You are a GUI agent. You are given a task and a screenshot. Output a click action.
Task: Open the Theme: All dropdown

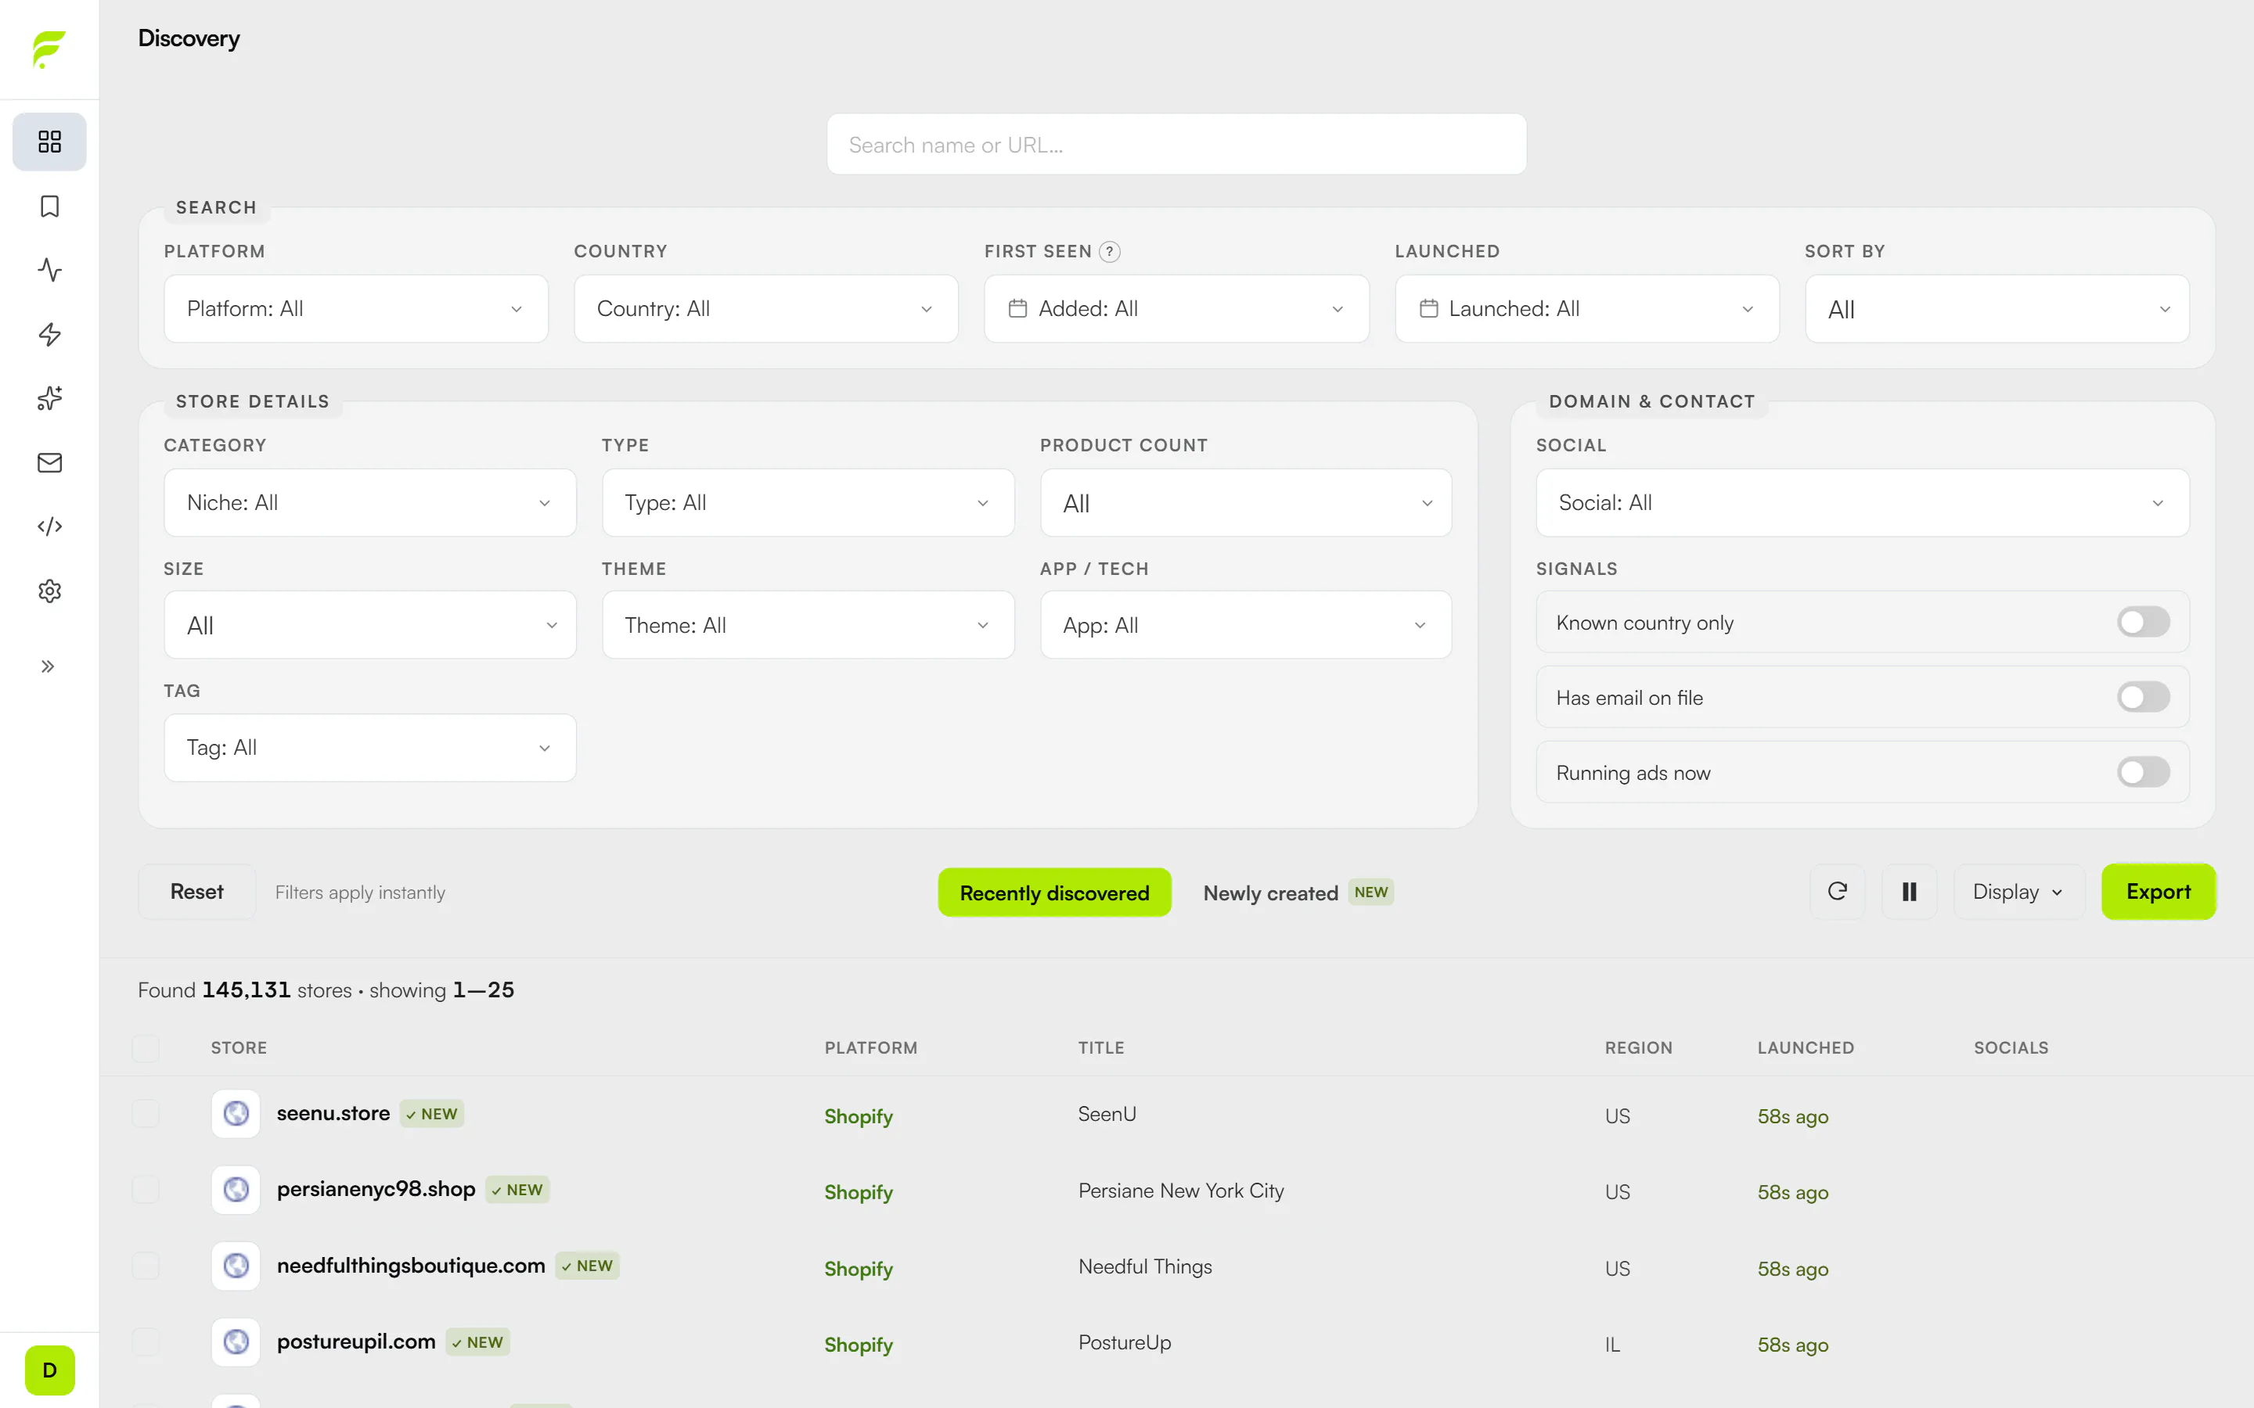[x=808, y=625]
